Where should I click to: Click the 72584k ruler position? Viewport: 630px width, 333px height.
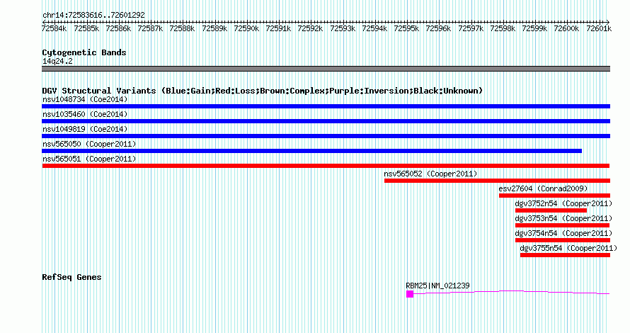(x=55, y=28)
